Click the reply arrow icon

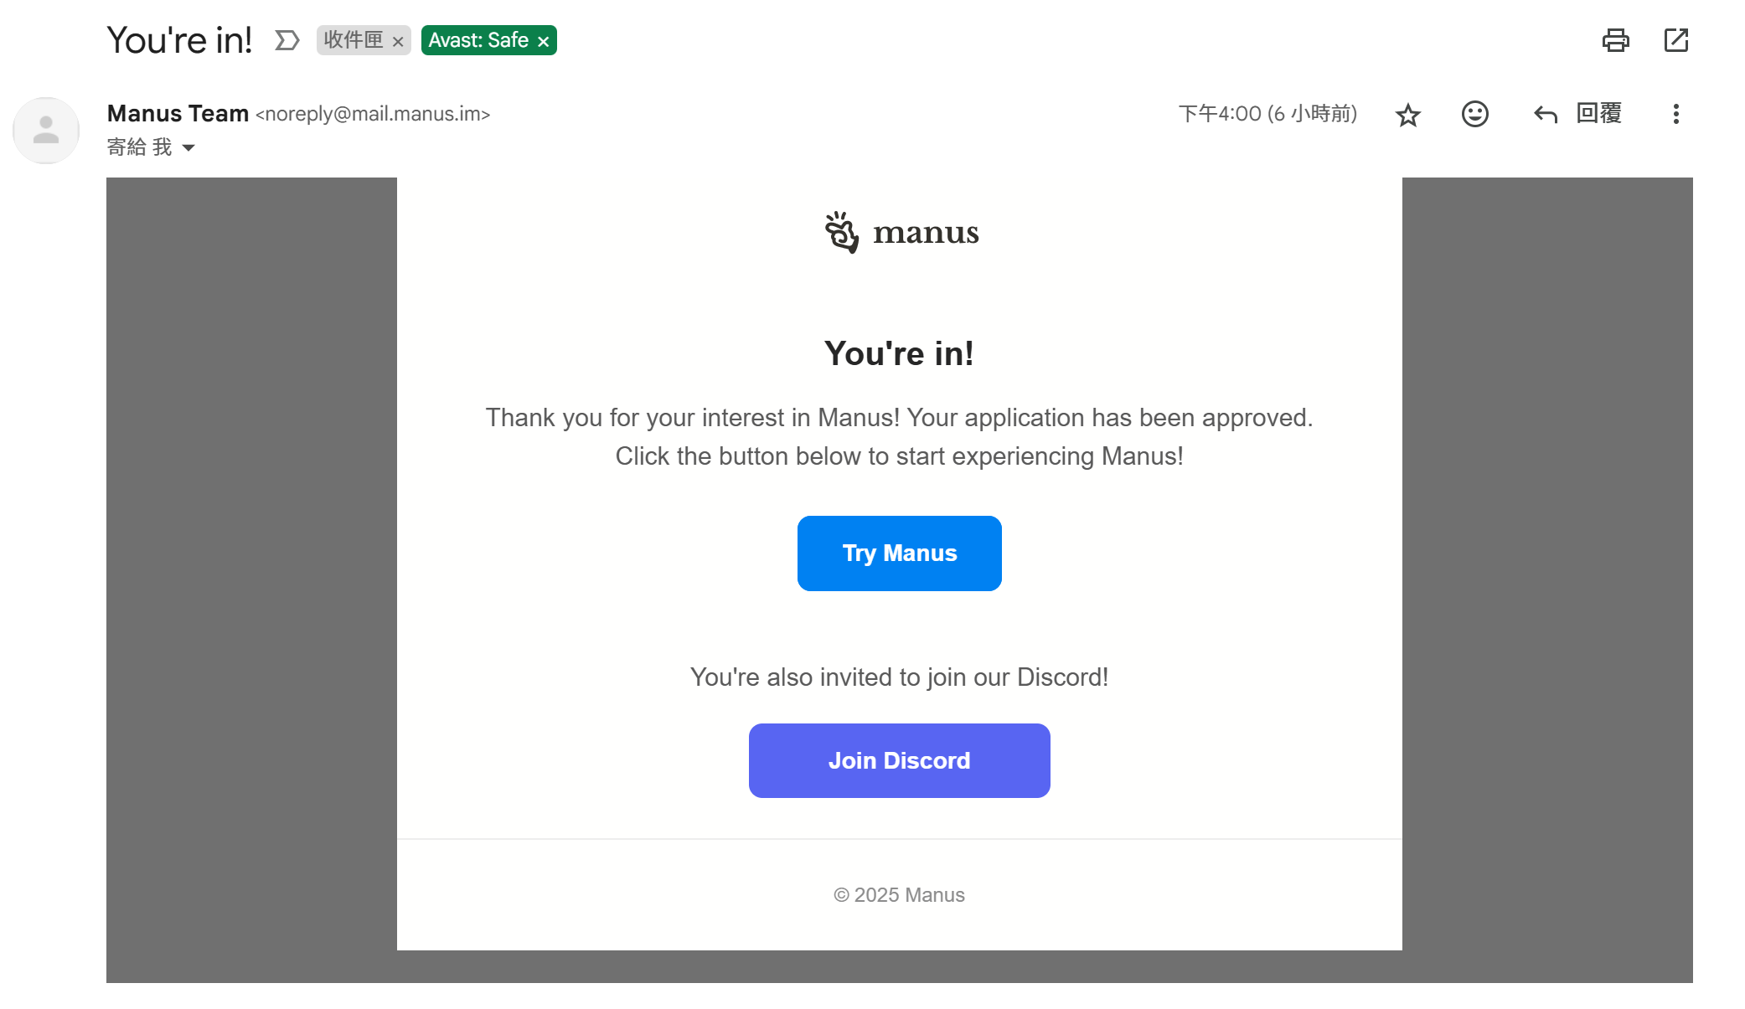1545,114
